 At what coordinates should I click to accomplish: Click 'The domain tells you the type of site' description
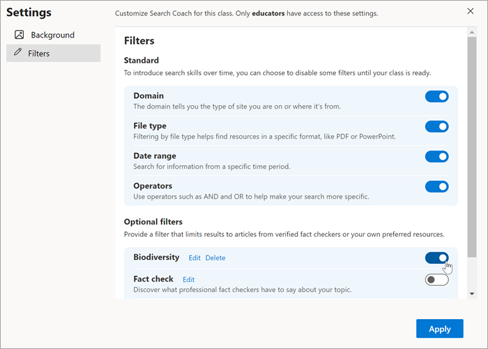tap(237, 107)
